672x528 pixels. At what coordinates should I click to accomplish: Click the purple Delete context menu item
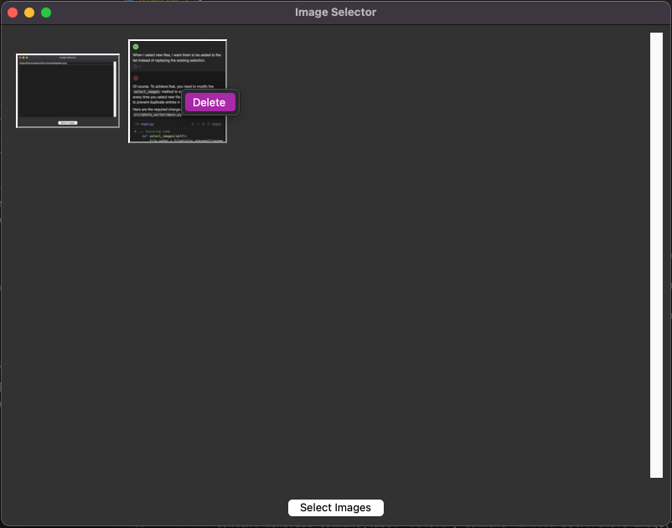pos(209,103)
